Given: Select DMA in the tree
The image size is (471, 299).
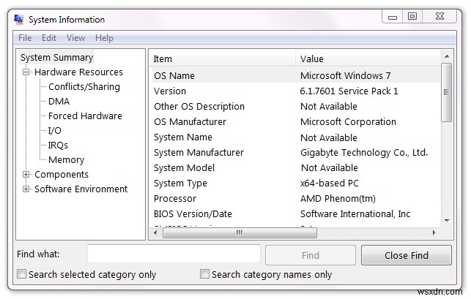Looking at the screenshot, I should [x=59, y=102].
